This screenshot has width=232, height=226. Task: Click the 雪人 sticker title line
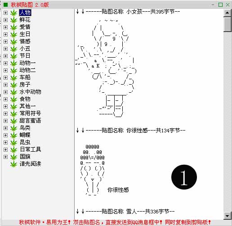pyautogui.click(x=125, y=212)
